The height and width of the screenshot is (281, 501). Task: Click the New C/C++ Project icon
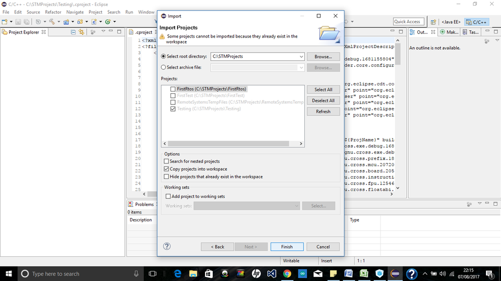click(x=66, y=21)
